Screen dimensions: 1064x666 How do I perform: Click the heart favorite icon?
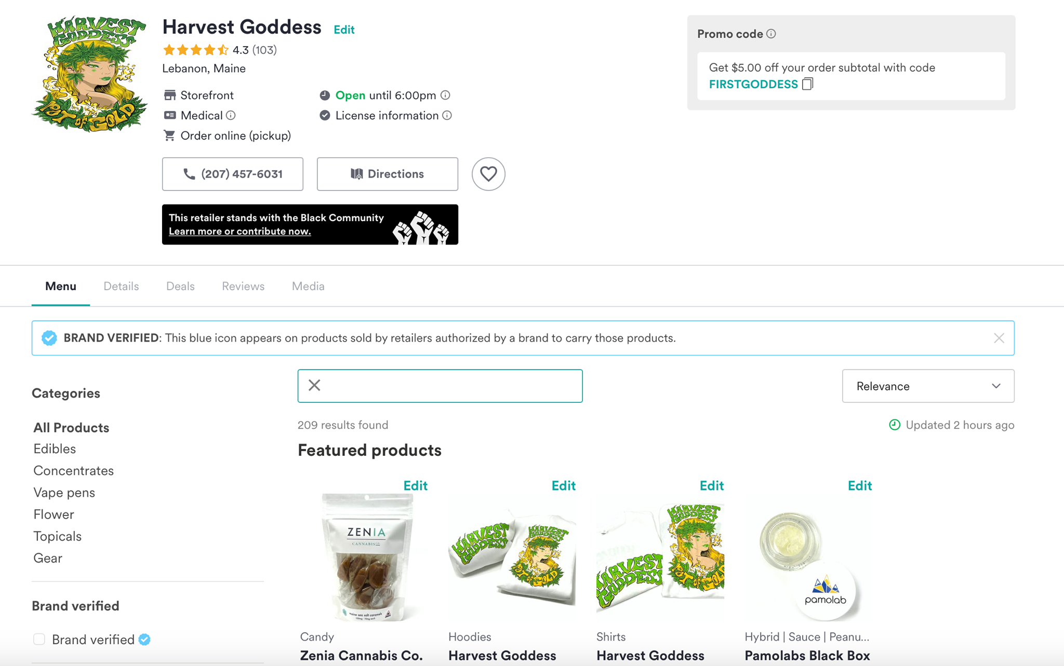tap(488, 174)
